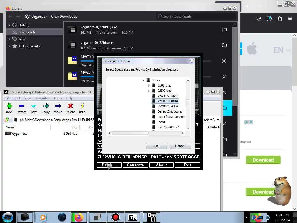The height and width of the screenshot is (223, 297).
Task: Click Patch button in keygen
Action: click(109, 165)
